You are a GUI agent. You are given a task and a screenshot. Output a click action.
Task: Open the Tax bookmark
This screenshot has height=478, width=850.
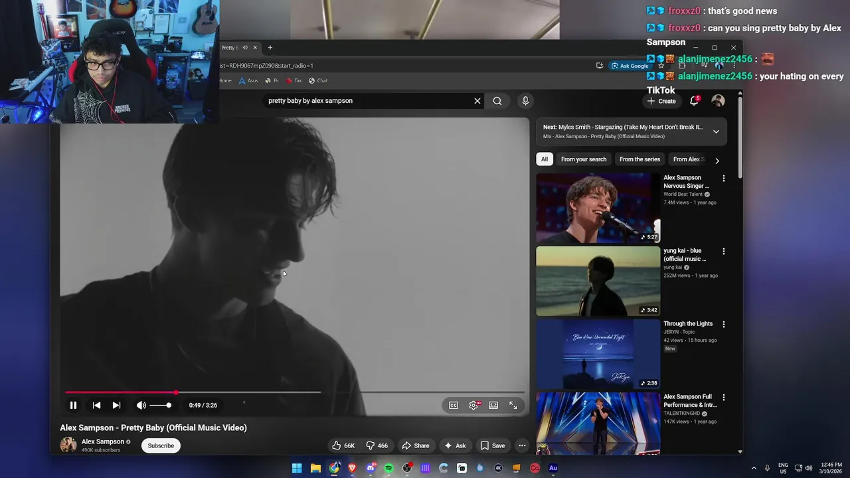pos(294,80)
